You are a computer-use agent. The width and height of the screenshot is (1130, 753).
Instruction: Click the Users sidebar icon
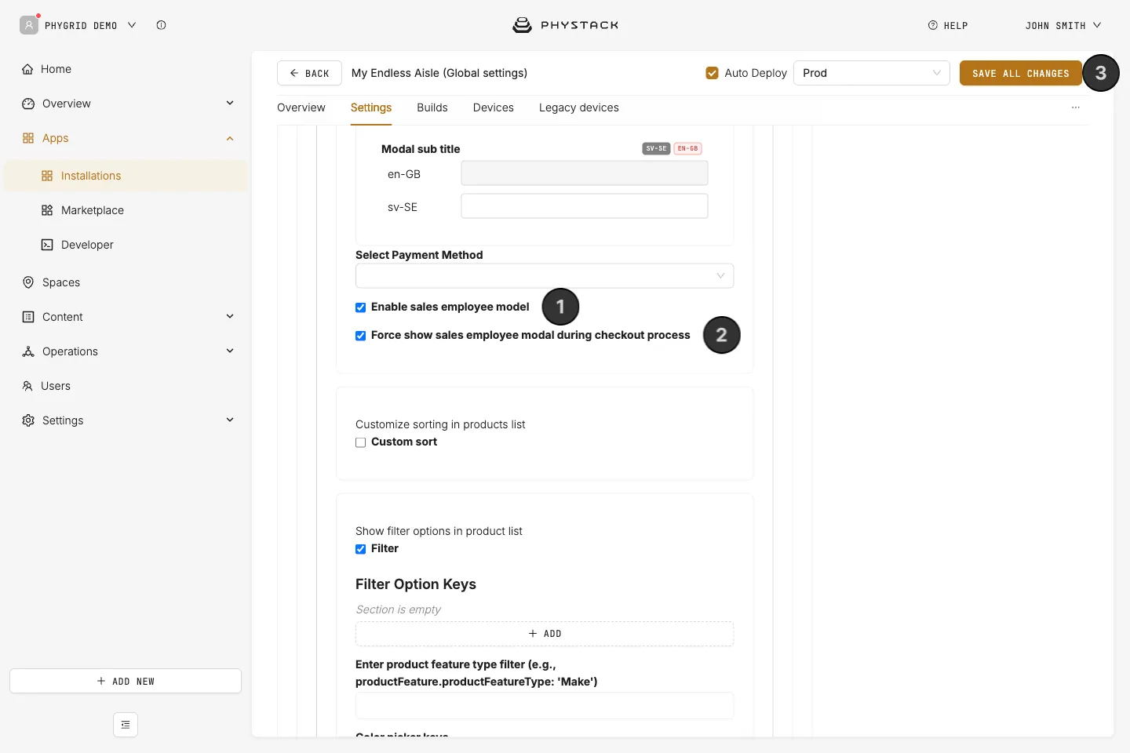tap(27, 386)
